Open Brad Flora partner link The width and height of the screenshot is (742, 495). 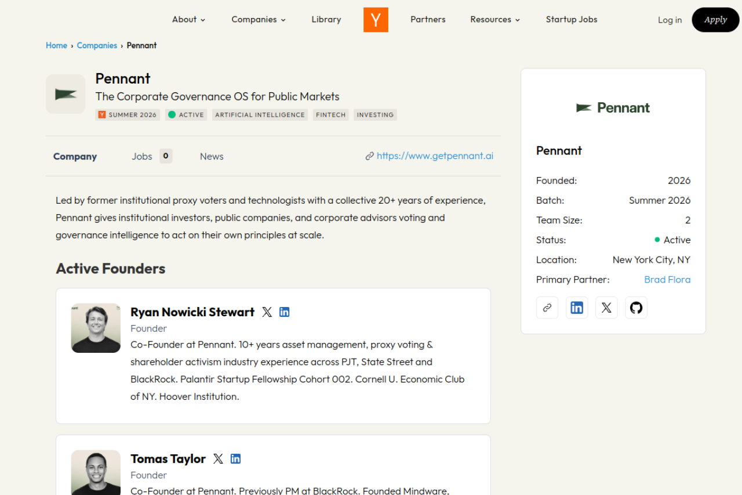click(667, 280)
